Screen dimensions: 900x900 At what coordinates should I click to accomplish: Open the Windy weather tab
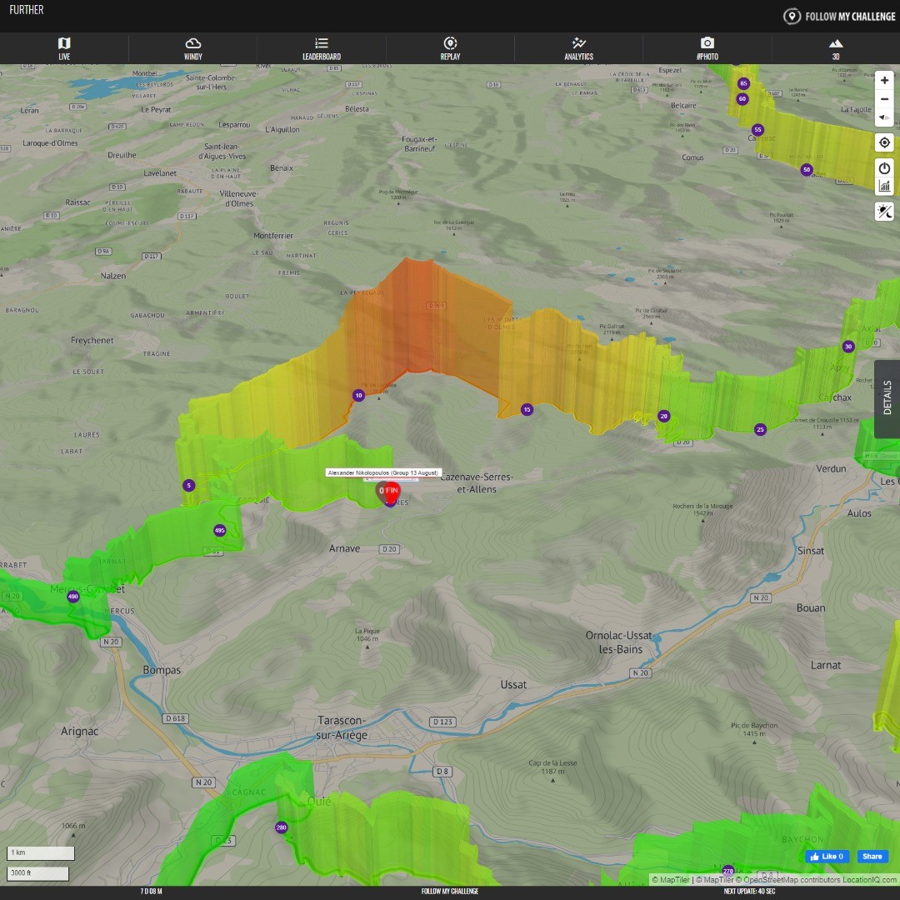pyautogui.click(x=192, y=49)
